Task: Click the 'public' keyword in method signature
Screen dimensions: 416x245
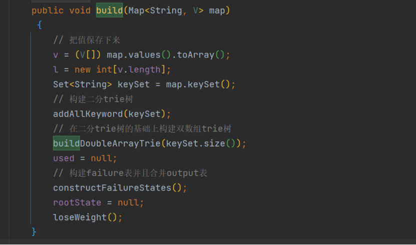Action: pyautogui.click(x=48, y=10)
